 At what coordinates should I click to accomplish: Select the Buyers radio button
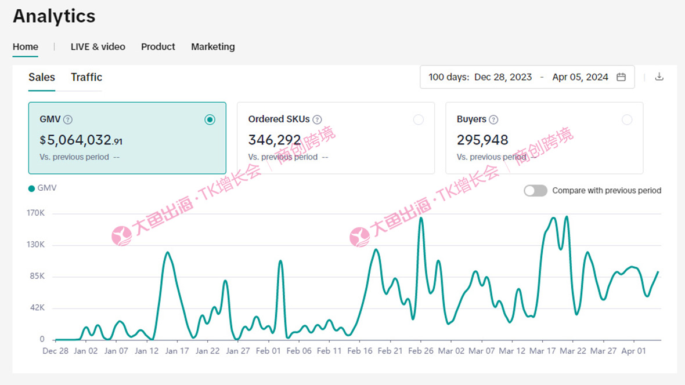pyautogui.click(x=626, y=119)
